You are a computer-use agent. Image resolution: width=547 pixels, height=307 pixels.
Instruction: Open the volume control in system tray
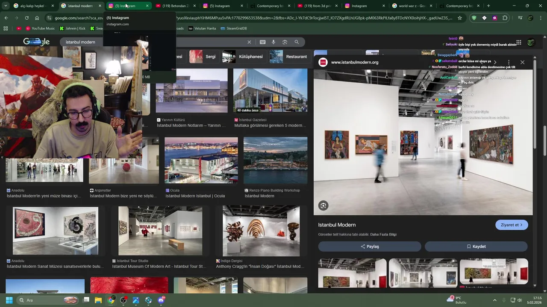(520, 300)
